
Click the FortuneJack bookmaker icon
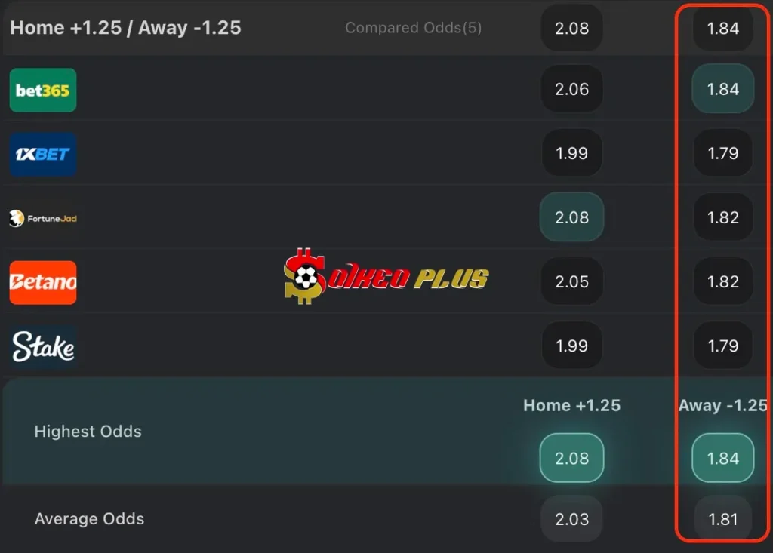pos(43,217)
